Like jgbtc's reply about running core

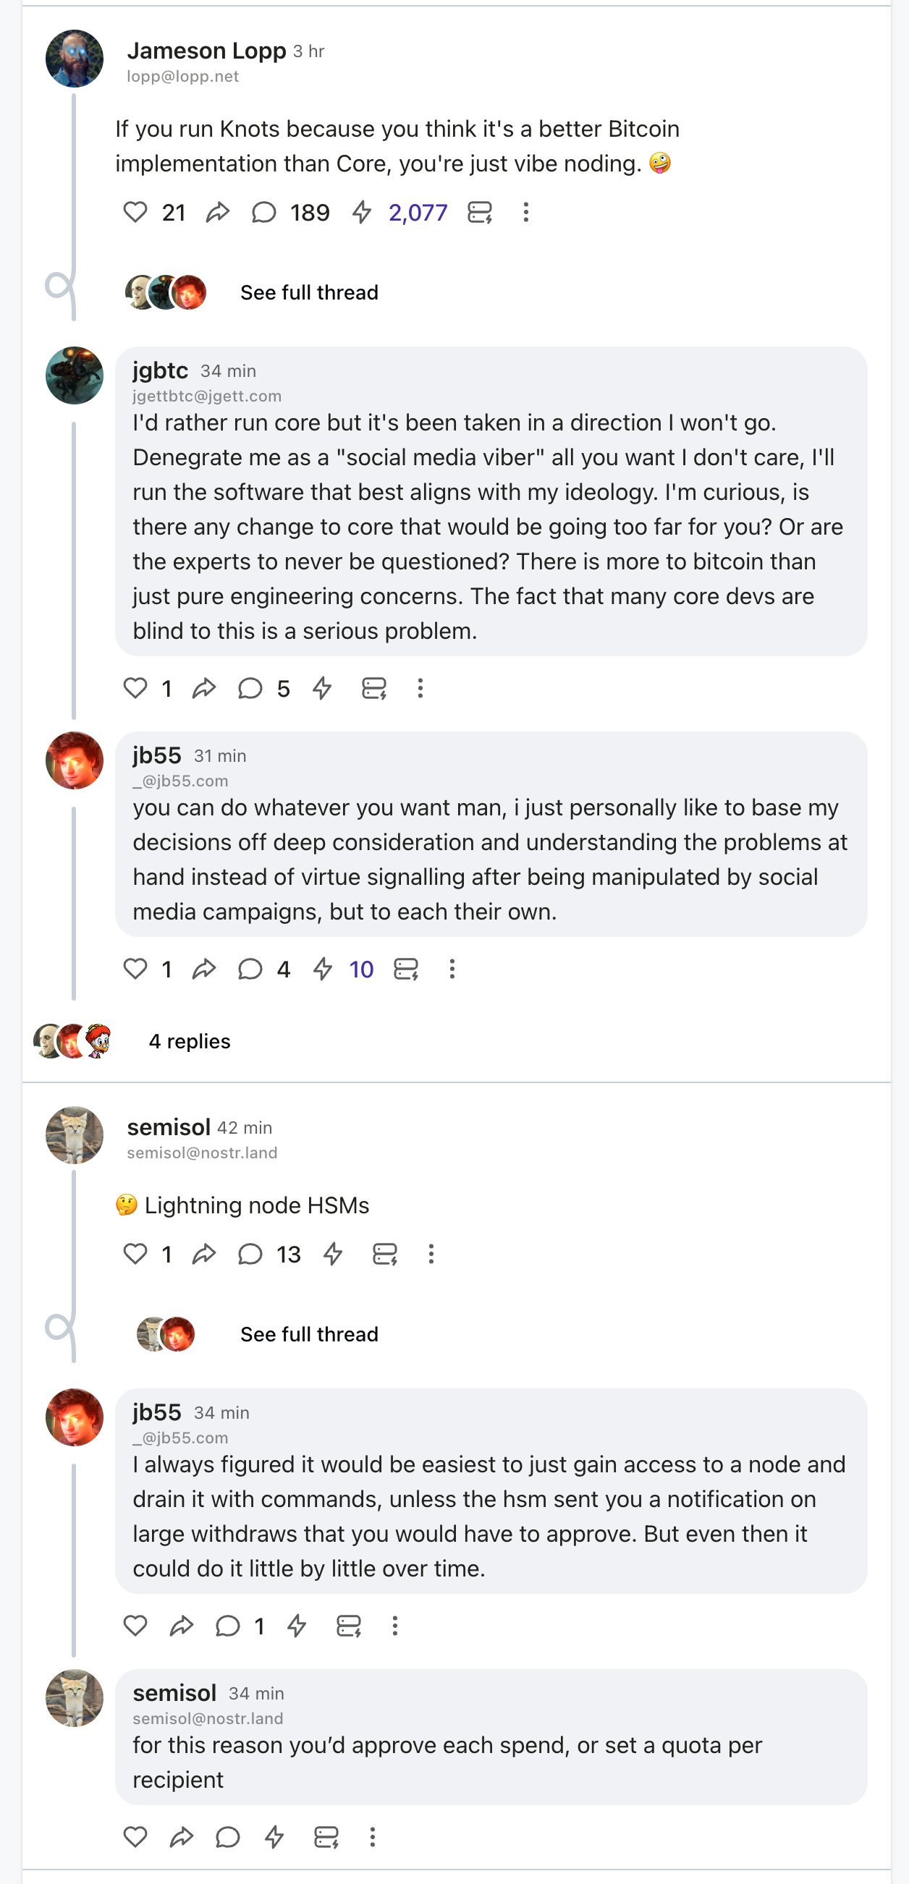point(135,688)
